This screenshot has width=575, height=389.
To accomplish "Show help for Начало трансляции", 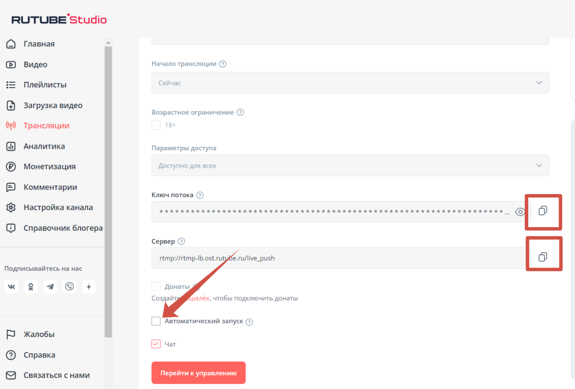I will coord(223,64).
